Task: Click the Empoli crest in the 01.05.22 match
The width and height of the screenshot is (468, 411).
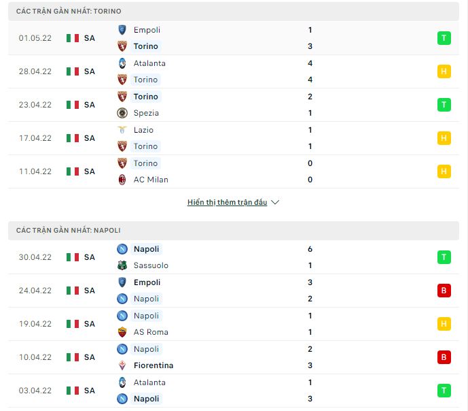Action: click(x=122, y=30)
